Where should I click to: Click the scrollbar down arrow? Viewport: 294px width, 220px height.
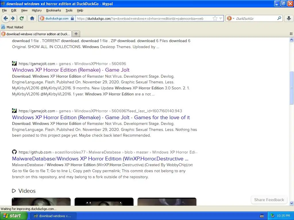[291, 203]
